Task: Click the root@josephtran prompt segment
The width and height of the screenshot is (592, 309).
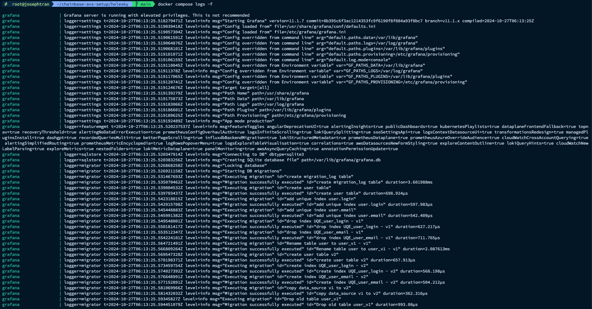Action: [31, 4]
